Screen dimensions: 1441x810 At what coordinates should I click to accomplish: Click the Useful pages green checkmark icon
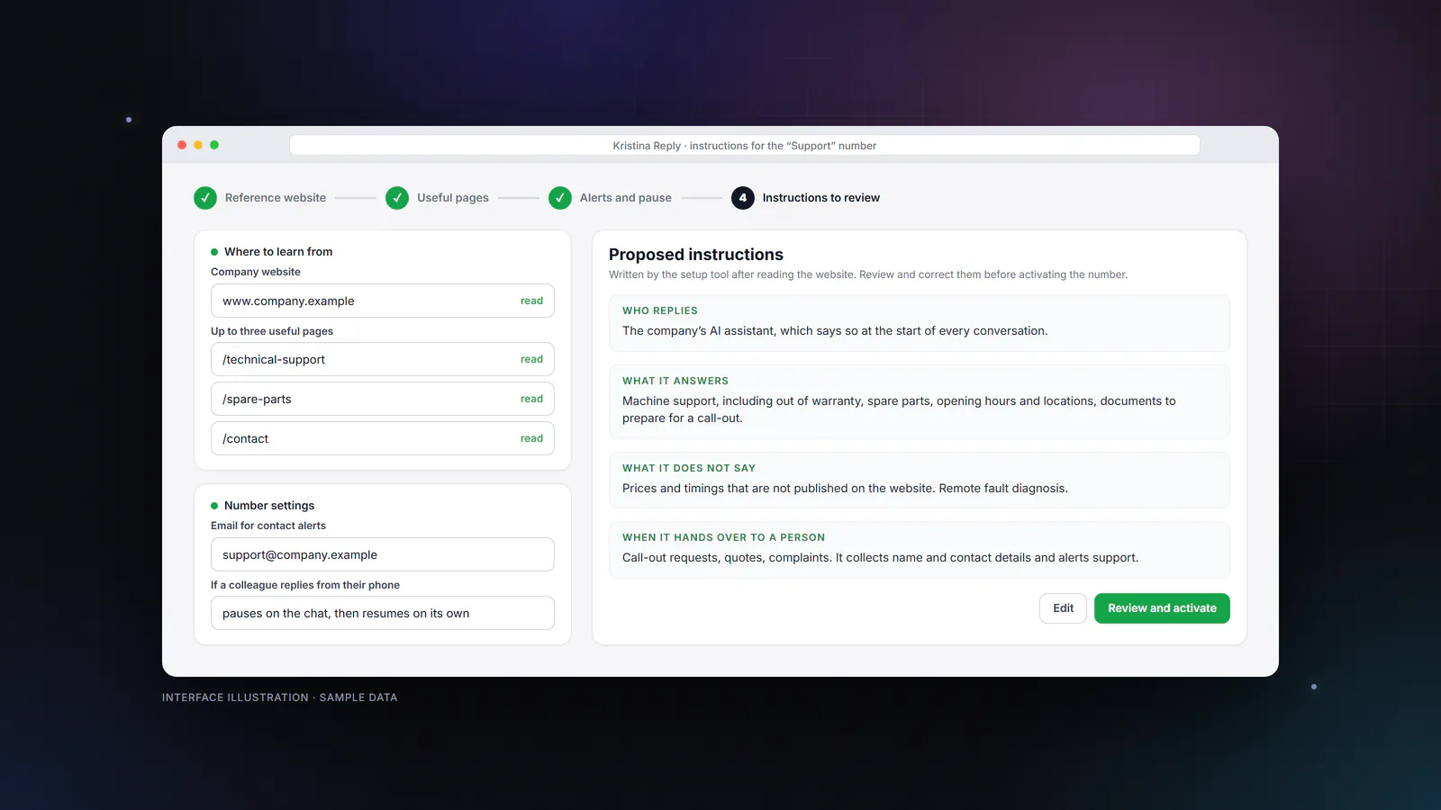397,198
